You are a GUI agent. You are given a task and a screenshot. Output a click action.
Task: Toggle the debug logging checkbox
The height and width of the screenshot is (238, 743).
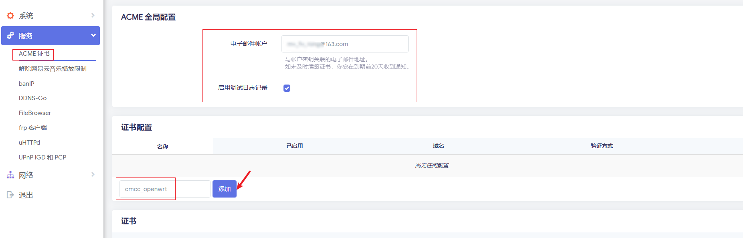point(287,88)
